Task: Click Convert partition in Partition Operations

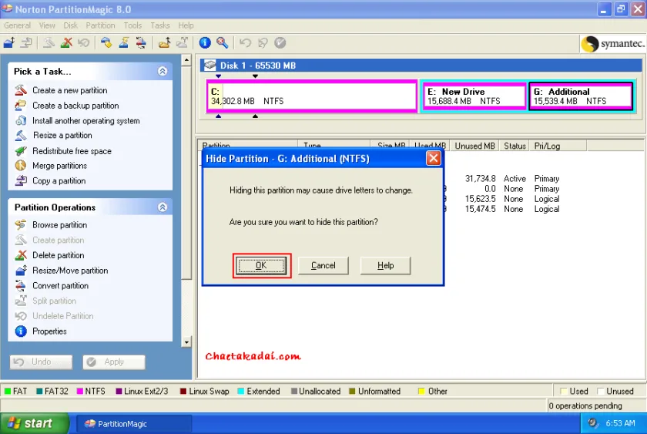Action: tap(60, 286)
